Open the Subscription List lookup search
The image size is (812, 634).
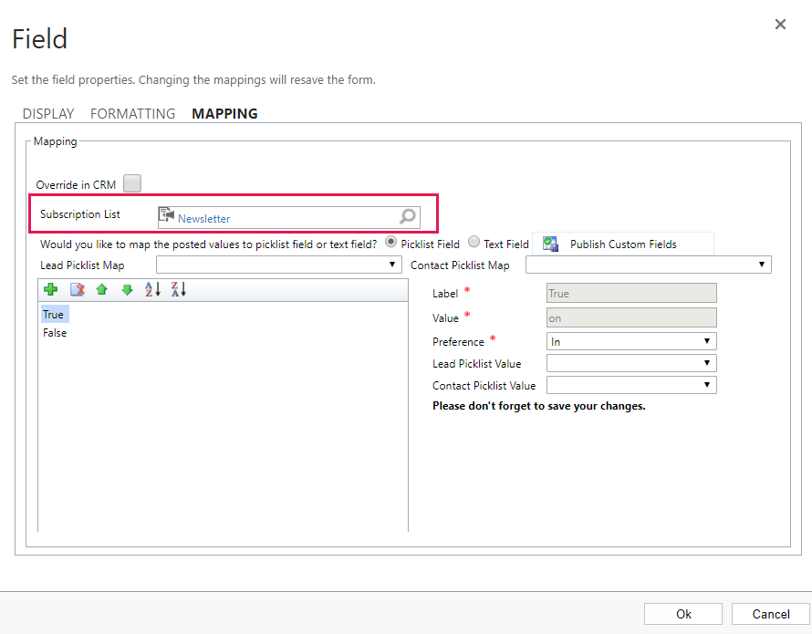click(x=408, y=216)
